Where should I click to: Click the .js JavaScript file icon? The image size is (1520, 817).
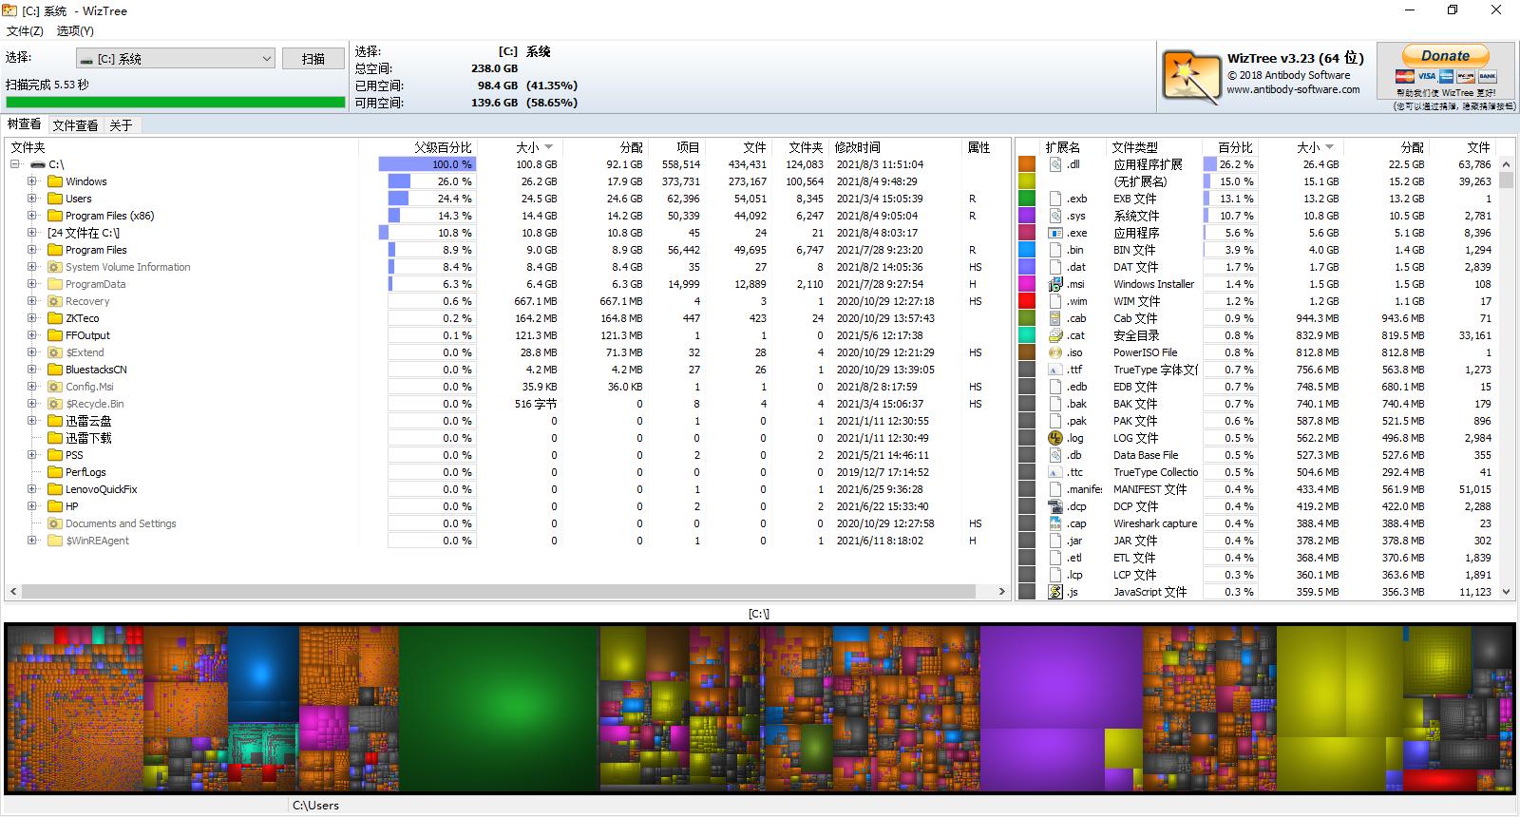(1054, 592)
